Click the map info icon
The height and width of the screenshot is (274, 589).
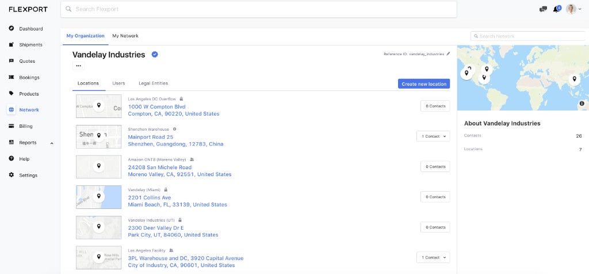click(582, 104)
